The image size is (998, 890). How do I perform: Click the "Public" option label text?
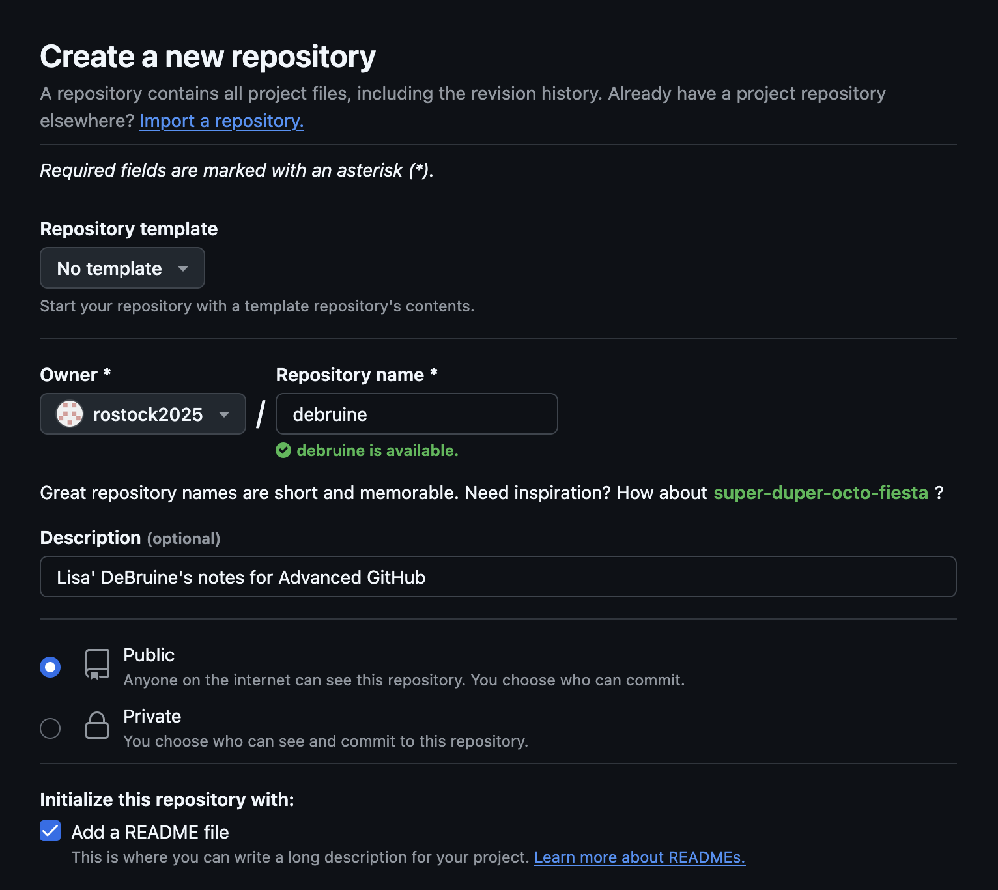(149, 655)
